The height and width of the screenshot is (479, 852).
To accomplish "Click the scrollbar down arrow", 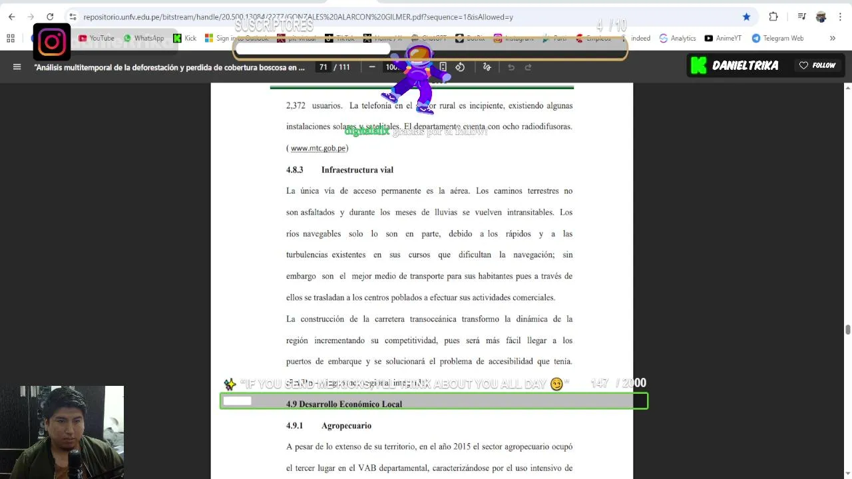I will point(847,474).
